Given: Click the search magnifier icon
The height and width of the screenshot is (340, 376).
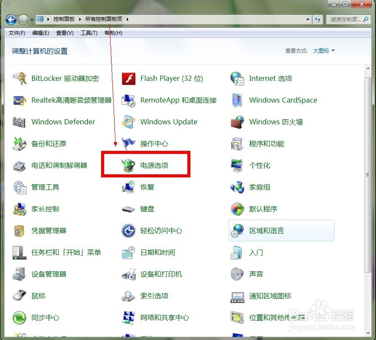Looking at the screenshot, I should point(366,19).
